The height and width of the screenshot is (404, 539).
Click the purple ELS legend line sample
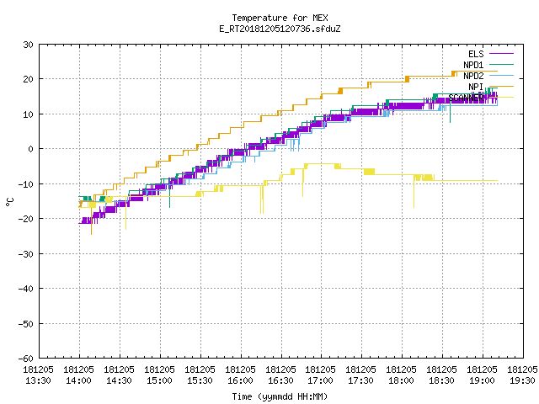501,54
